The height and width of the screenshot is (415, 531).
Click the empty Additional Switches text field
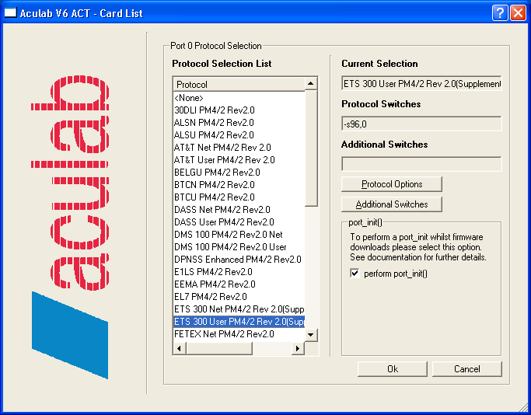pos(421,164)
